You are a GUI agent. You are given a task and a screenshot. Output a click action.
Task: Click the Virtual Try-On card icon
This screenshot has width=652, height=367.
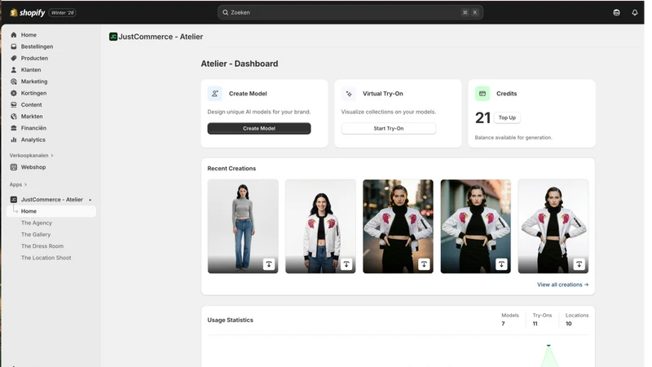(349, 94)
